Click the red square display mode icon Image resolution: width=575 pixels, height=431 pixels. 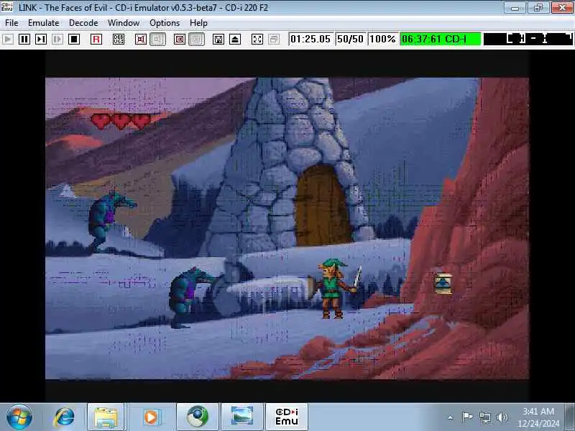(x=179, y=40)
